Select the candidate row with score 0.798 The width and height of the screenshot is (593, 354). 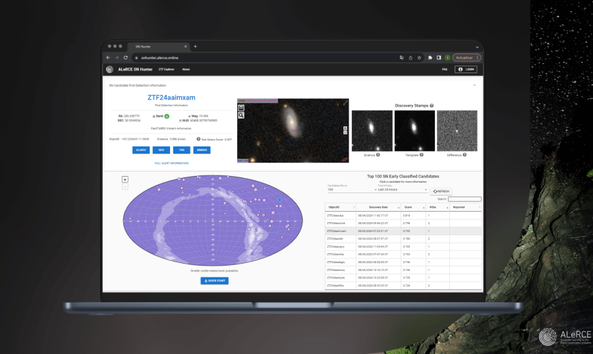coord(403,223)
